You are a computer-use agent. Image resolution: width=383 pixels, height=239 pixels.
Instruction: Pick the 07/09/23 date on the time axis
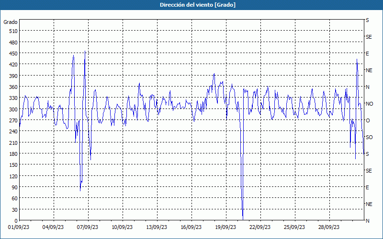(88, 228)
